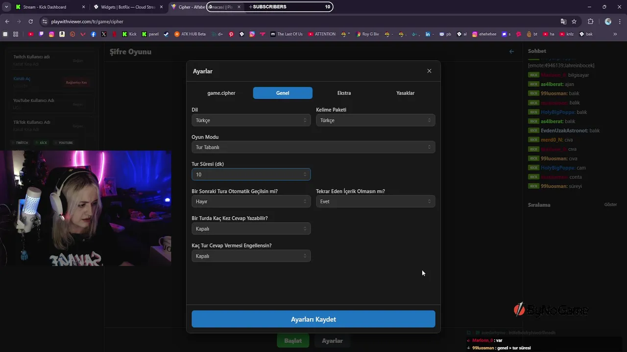Click the Bağlantıyı Kes button
The height and width of the screenshot is (352, 627).
click(x=76, y=83)
